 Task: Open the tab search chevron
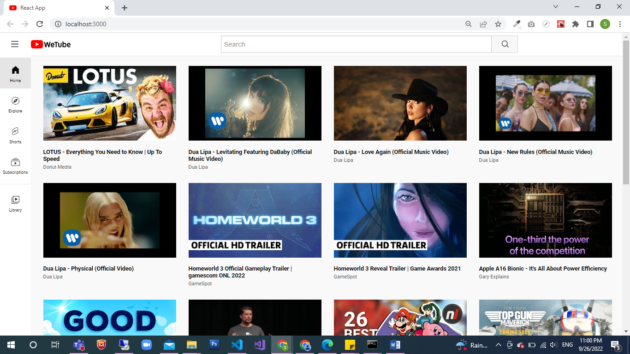tap(556, 6)
